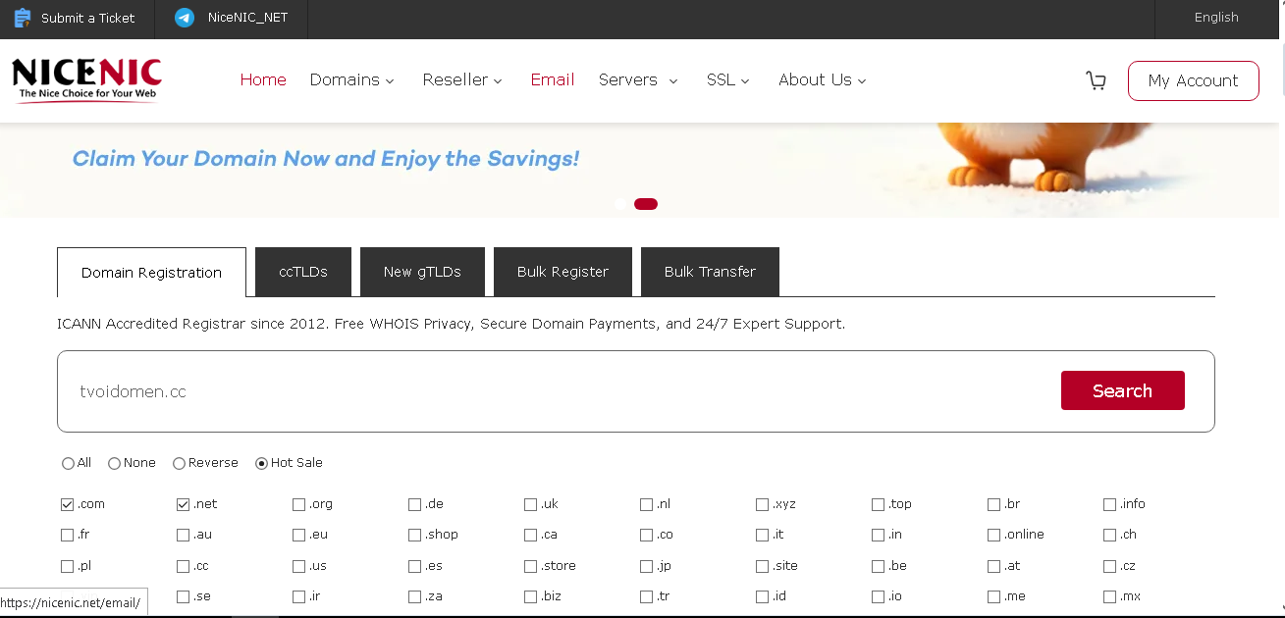The height and width of the screenshot is (618, 1285).
Task: Tick the .xyz domain checkbox
Action: pos(763,504)
